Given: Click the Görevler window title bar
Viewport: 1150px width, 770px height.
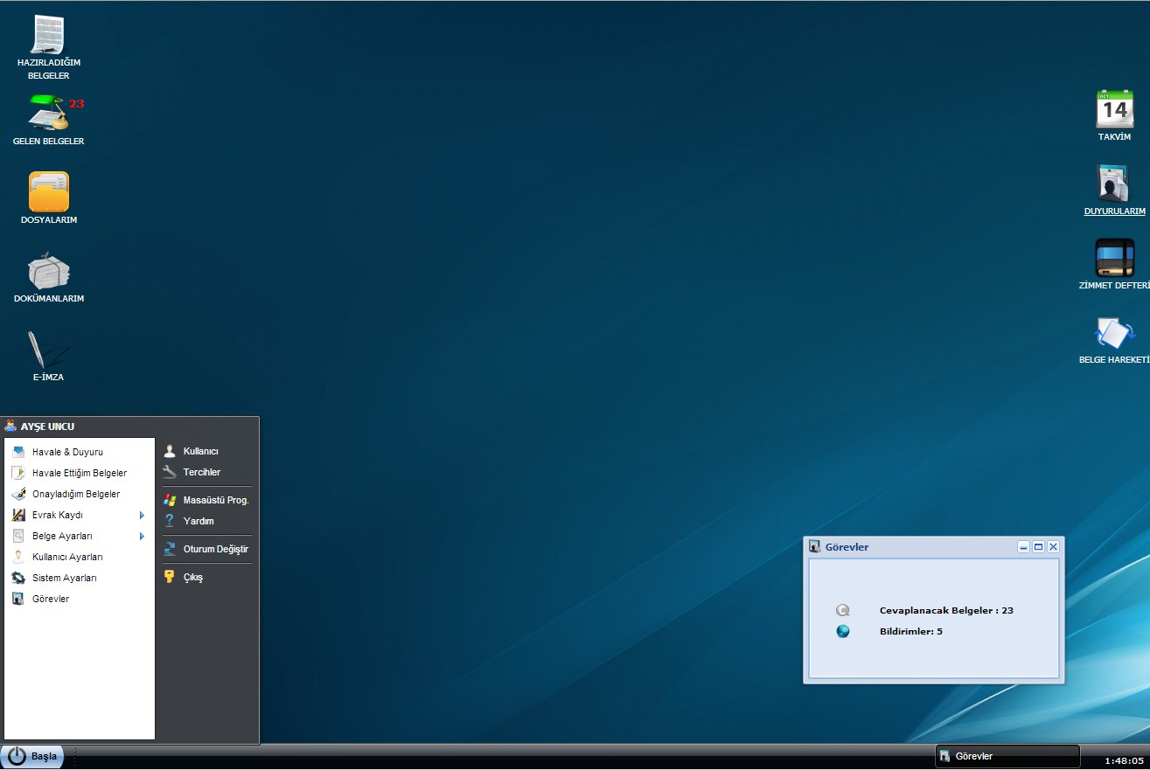Looking at the screenshot, I should tap(934, 547).
